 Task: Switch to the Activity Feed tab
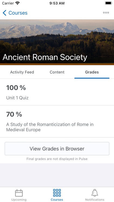click(22, 72)
